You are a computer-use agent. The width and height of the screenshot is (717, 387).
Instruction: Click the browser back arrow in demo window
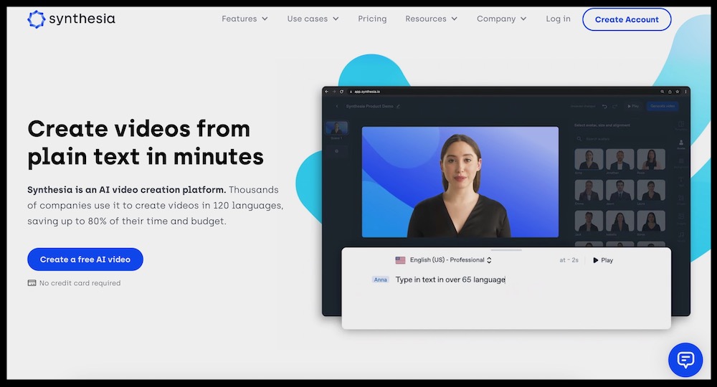point(326,92)
